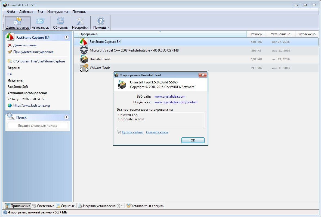Click the red X icon beside Деинсталляция
Image resolution: width=321 pixels, height=217 pixels.
pos(10,45)
